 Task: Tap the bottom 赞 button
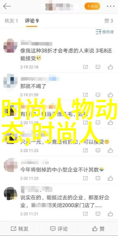98,229
